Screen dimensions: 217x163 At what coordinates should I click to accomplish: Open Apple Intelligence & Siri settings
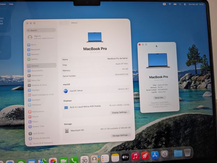pyautogui.click(x=41, y=95)
